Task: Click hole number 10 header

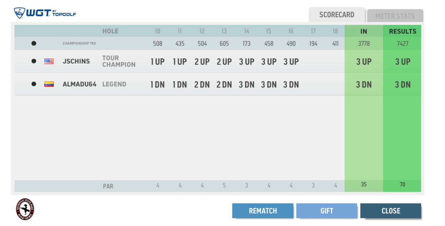Action: tap(157, 31)
